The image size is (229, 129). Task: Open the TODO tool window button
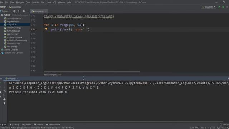26,125
